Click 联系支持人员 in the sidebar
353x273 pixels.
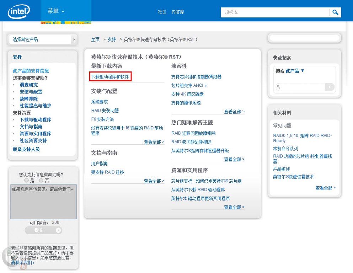pyautogui.click(x=26, y=149)
